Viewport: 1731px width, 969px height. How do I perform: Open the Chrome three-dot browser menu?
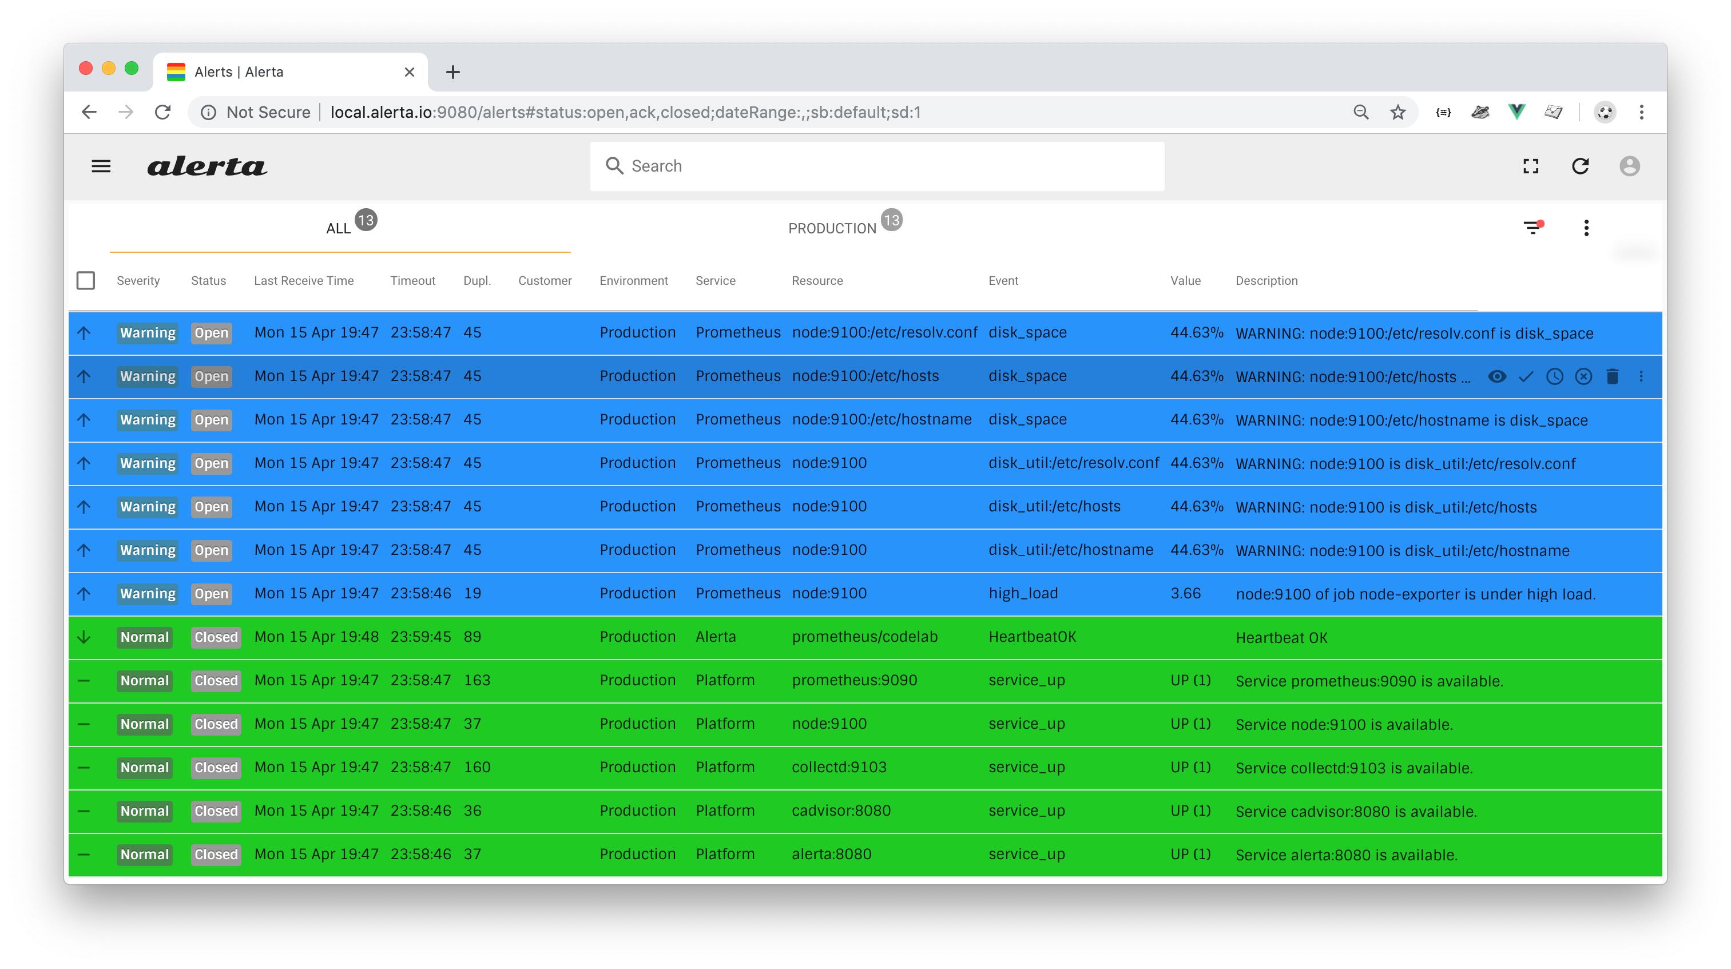coord(1641,112)
